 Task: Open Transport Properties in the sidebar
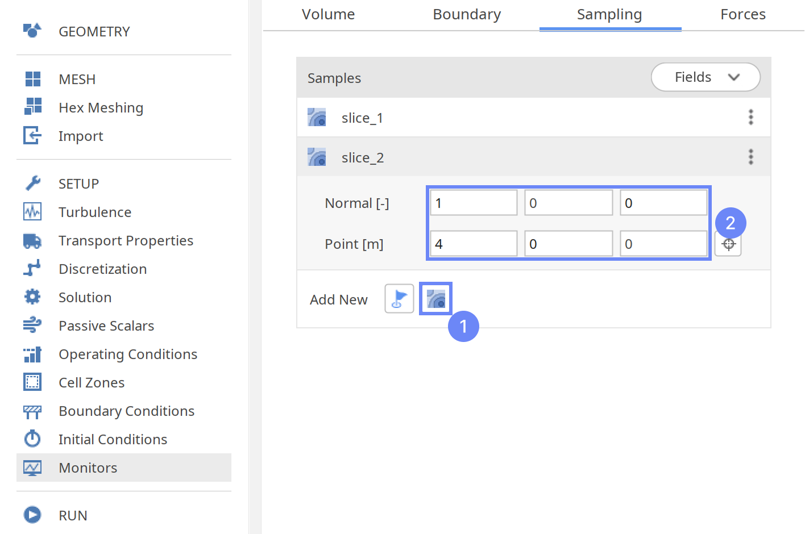(126, 240)
